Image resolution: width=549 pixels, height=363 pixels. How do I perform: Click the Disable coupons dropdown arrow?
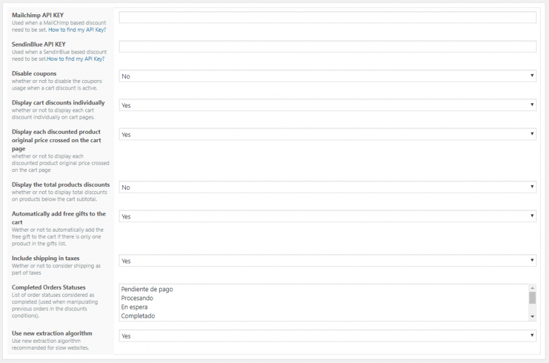click(532, 76)
